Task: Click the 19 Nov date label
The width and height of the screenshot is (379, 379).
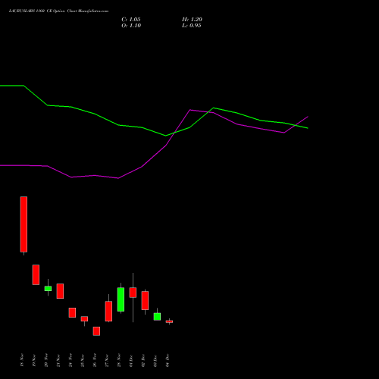Action: click(x=34, y=360)
